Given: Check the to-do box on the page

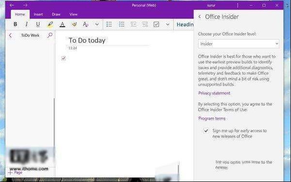Looking at the screenshot, I should point(64,58).
